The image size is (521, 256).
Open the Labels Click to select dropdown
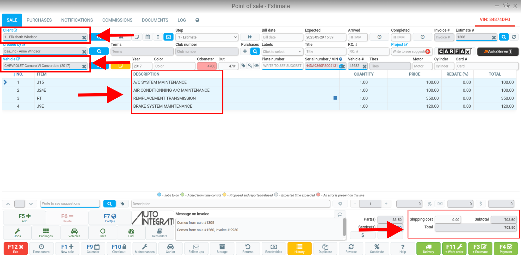coord(282,51)
